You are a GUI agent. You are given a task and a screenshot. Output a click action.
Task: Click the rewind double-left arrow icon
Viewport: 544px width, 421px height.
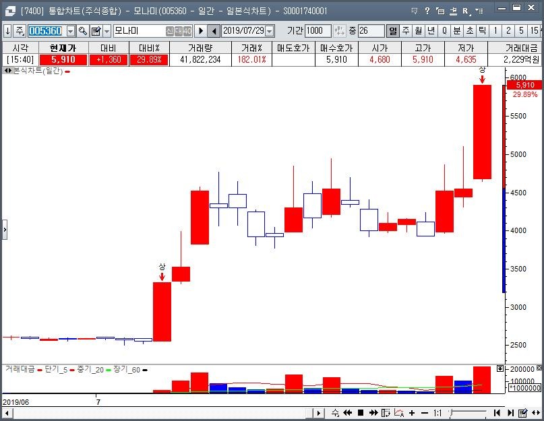tap(348, 413)
